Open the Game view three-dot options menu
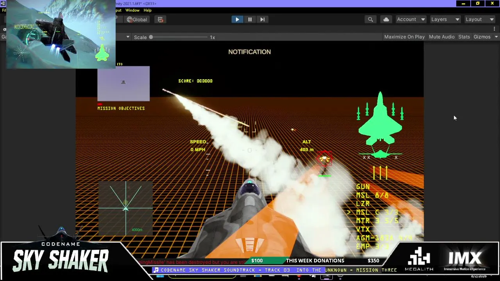Image resolution: width=500 pixels, height=281 pixels. 494,29
